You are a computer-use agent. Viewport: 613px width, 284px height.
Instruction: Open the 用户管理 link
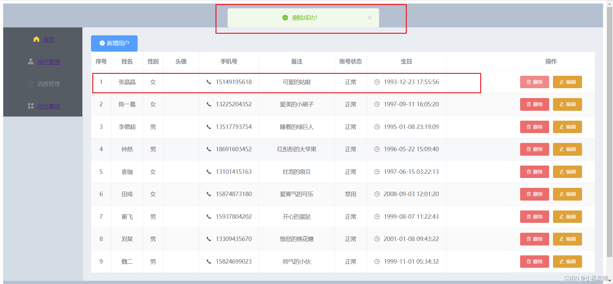[x=49, y=62]
